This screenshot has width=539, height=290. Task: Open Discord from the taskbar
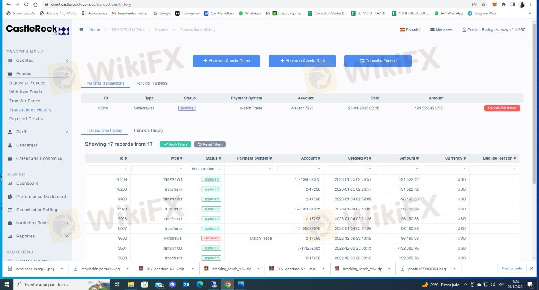pos(172,285)
